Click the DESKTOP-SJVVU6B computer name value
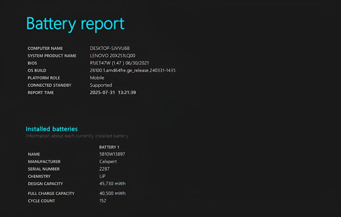The image size is (341, 217). (x=110, y=48)
